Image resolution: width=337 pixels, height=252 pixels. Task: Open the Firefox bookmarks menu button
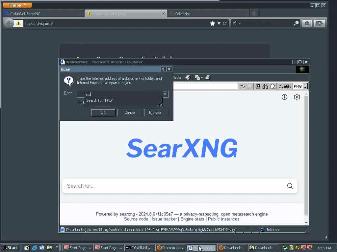tap(320, 23)
